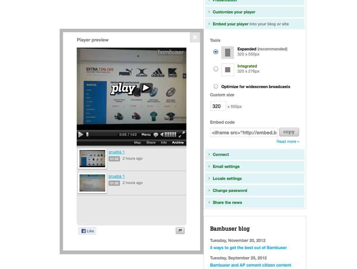Expand the Connect section
Screen dimensions: 357x269
(x=255, y=154)
